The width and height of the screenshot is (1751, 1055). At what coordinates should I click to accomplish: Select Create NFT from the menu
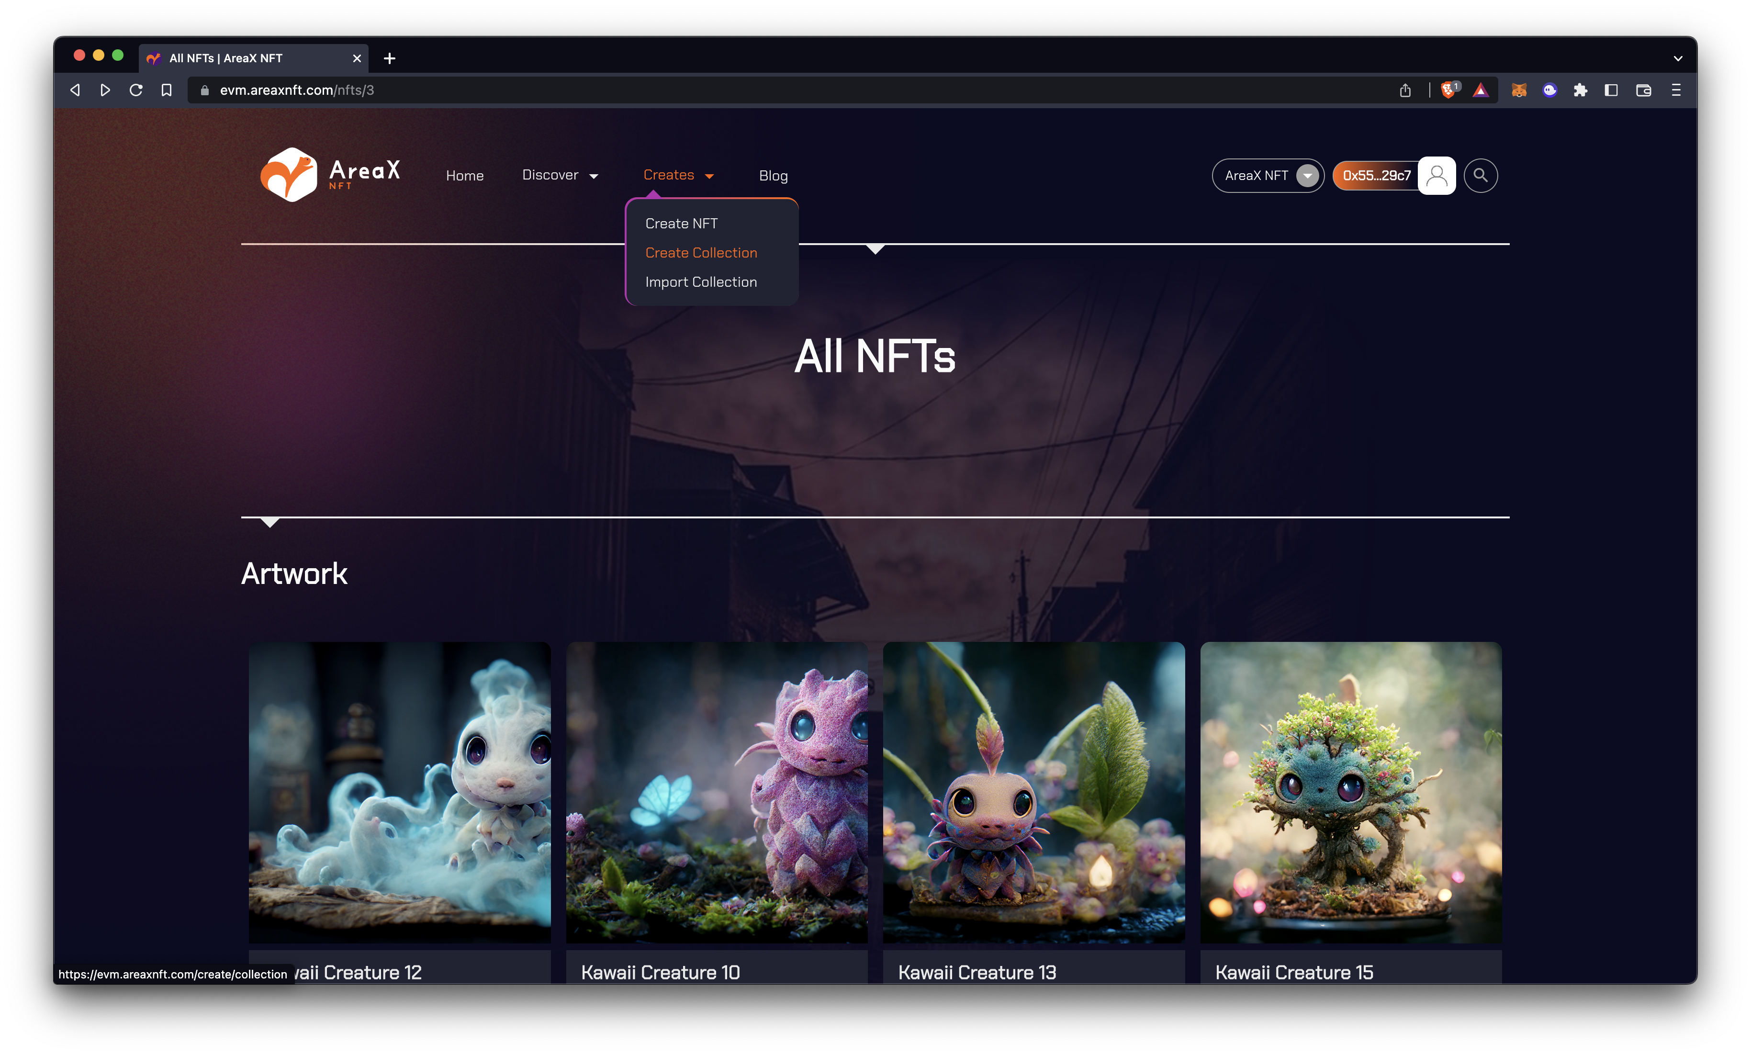click(681, 224)
